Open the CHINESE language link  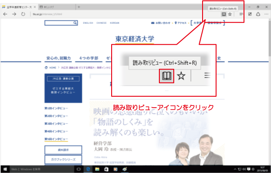[x=101, y=23]
